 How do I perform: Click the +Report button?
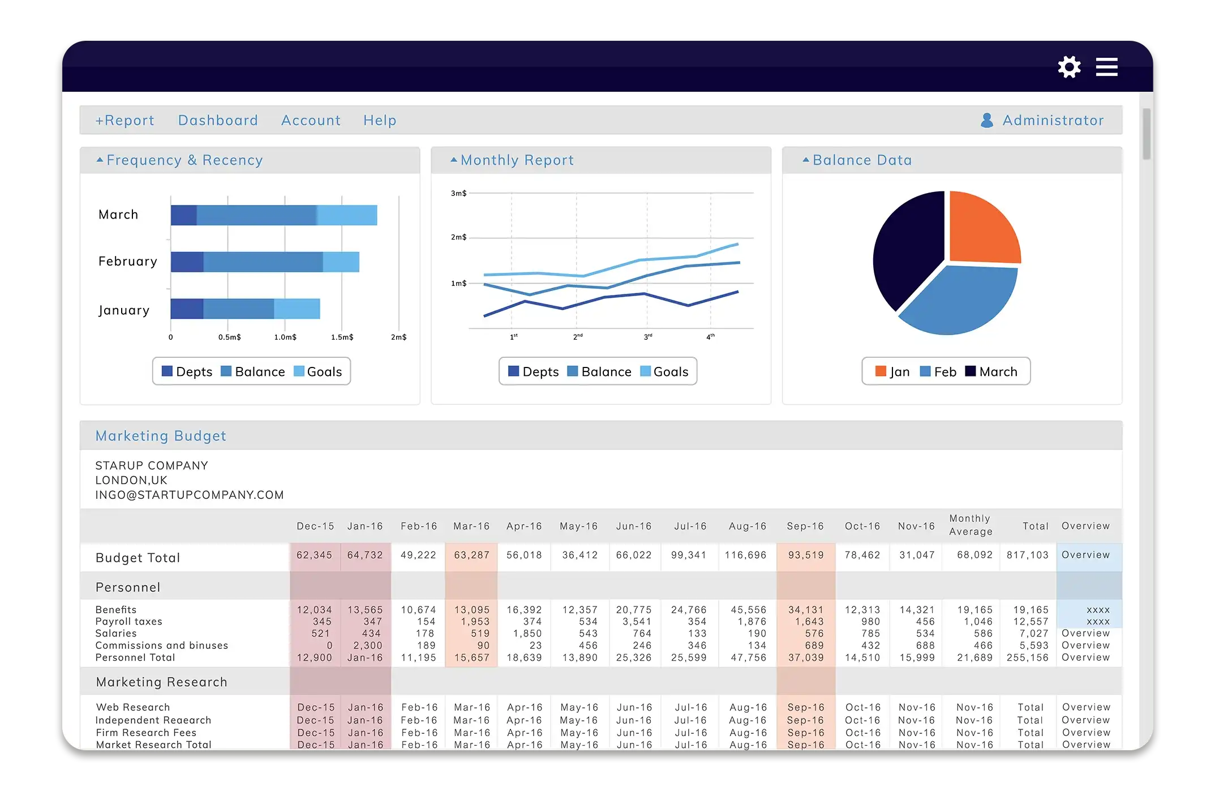124,120
